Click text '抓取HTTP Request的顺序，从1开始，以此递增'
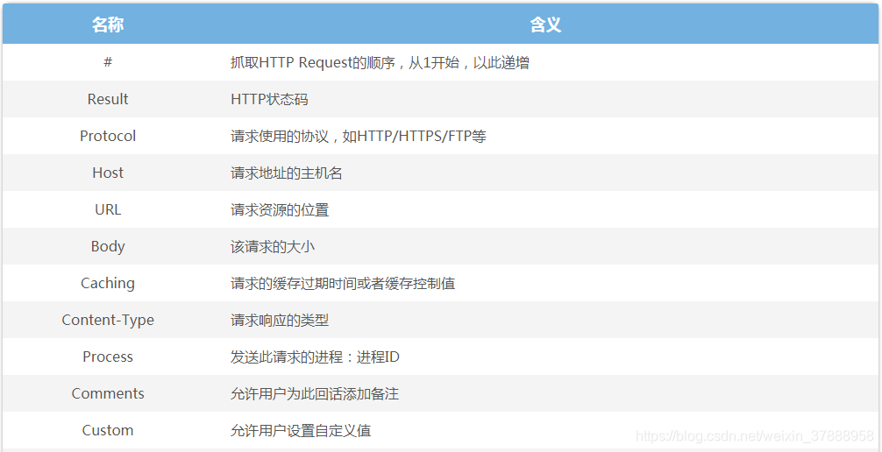 point(380,62)
